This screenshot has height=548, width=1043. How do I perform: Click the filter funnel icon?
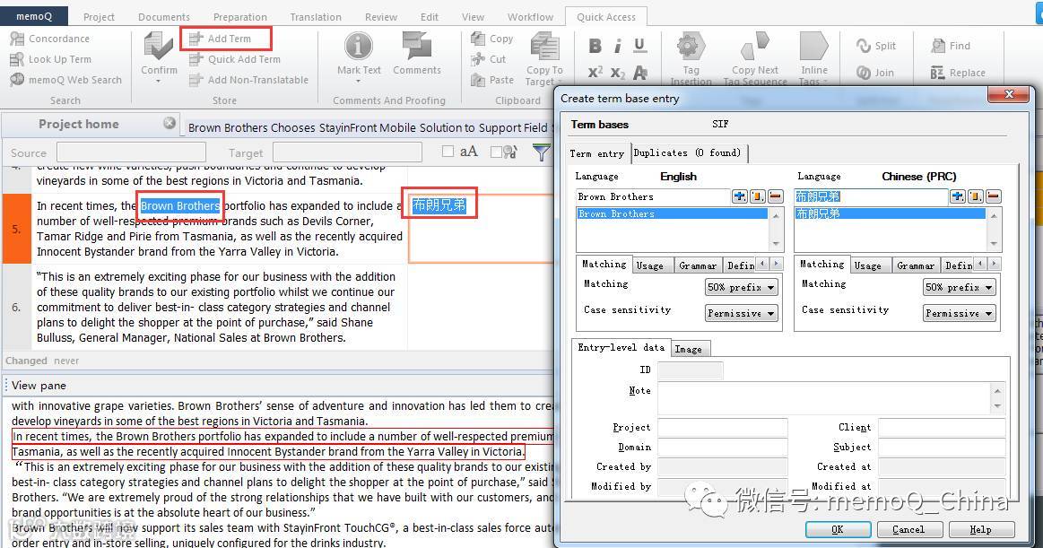click(542, 152)
